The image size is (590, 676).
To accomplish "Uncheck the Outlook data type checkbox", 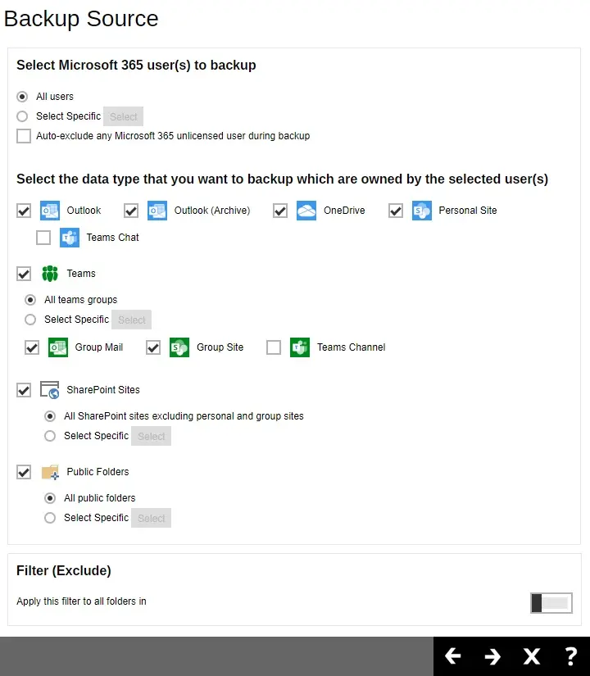I will 24,211.
